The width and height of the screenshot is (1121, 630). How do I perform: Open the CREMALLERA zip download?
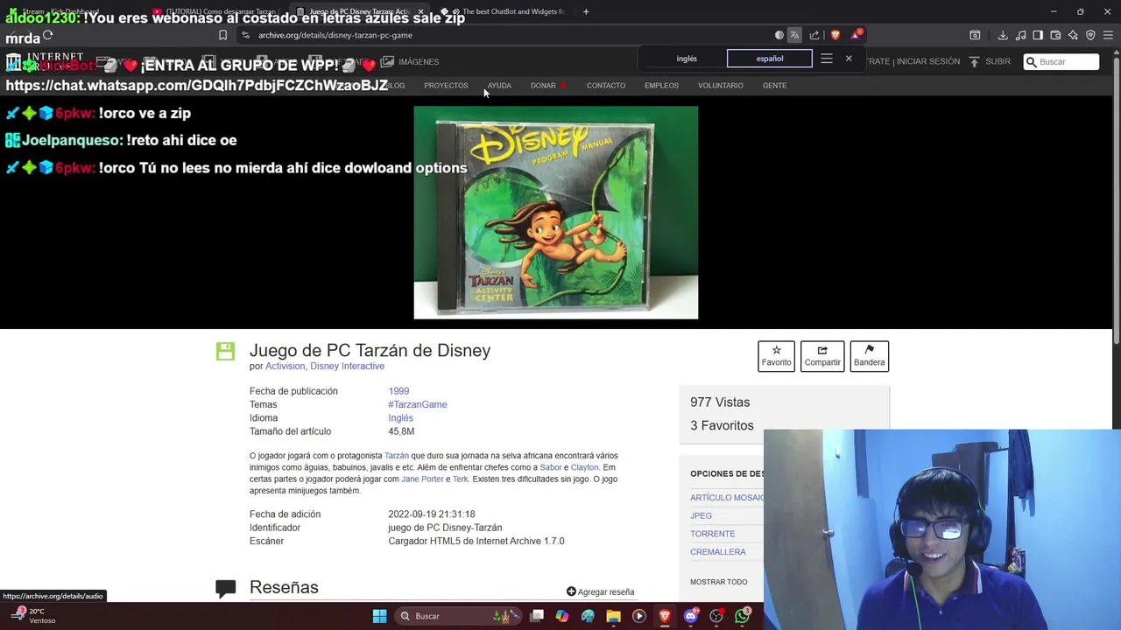717,552
